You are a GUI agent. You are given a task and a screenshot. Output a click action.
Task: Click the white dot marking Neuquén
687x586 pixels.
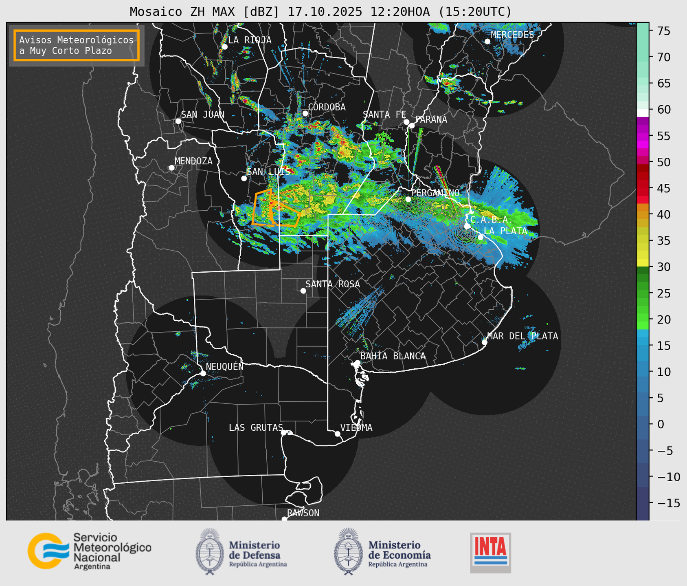coord(203,373)
